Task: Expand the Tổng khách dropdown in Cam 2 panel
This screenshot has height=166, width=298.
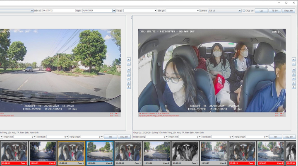Action: [x=102, y=137]
